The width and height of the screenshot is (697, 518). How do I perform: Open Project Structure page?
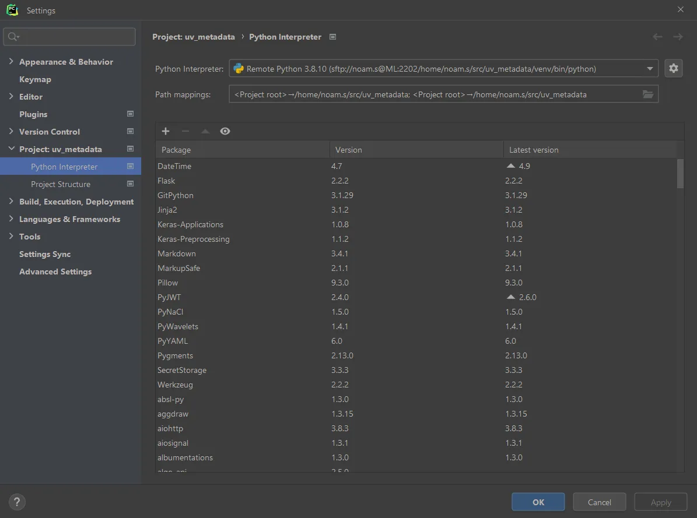pos(61,184)
